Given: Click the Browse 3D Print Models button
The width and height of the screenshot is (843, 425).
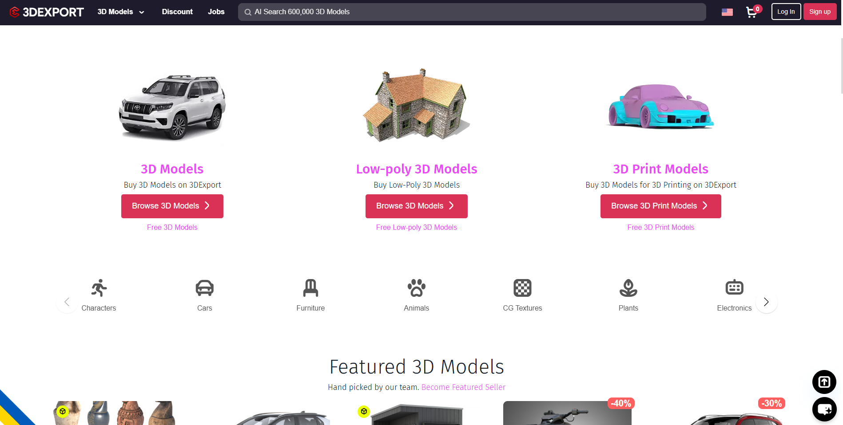Looking at the screenshot, I should (660, 206).
